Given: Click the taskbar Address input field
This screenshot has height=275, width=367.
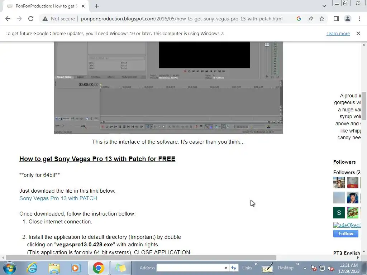Looking at the screenshot, I should [190, 268].
